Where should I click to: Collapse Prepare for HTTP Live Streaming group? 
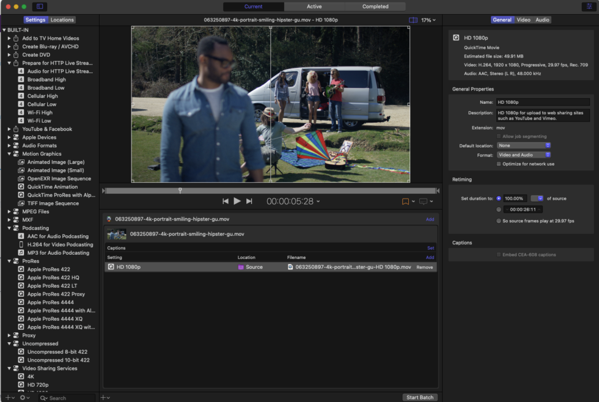9,63
